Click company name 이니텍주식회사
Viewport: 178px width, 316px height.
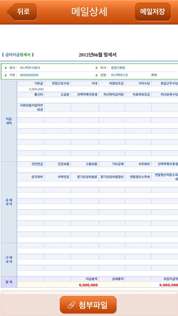(x=30, y=68)
